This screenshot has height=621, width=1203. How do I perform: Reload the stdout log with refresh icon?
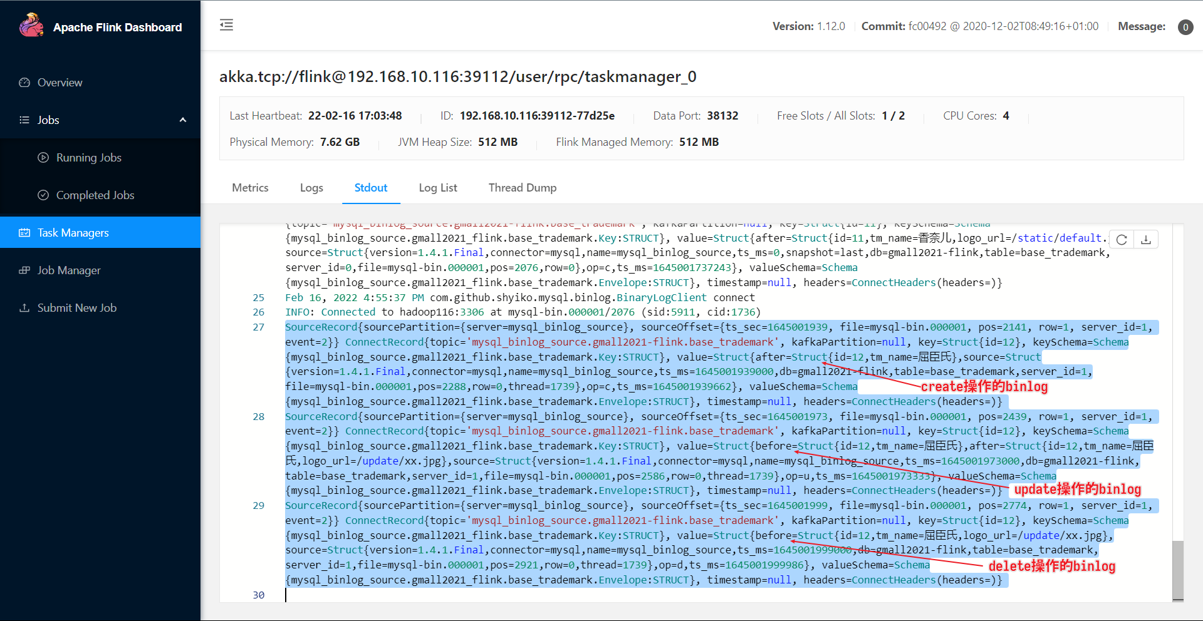click(x=1122, y=240)
